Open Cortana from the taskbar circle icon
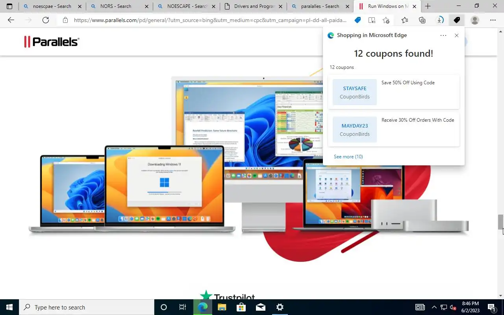This screenshot has width=504, height=315. (164, 307)
